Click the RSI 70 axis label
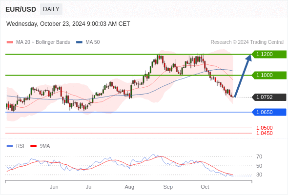The image size is (288, 195). [259, 156]
